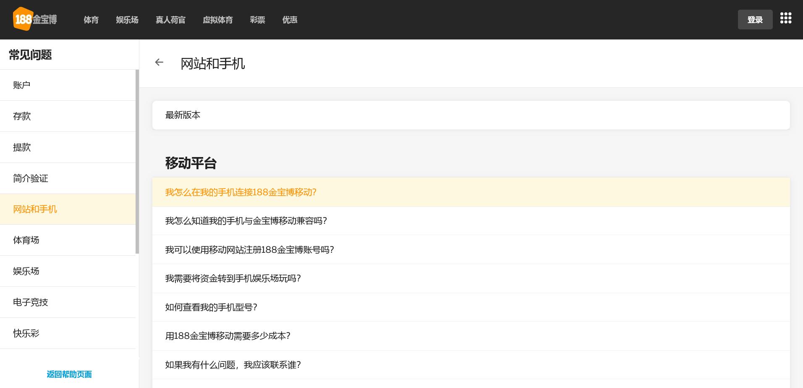The image size is (803, 388).
Task: Choose the 提款 sidebar category
Action: tap(68, 147)
